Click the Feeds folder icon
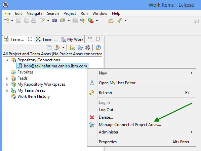Screen dimensions: 201x151 pyautogui.click(x=13, y=78)
